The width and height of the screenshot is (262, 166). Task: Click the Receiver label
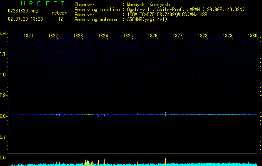point(85,15)
